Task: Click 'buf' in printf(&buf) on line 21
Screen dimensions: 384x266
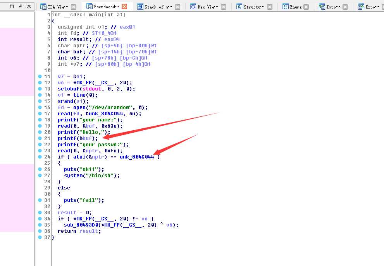Action: (87, 138)
